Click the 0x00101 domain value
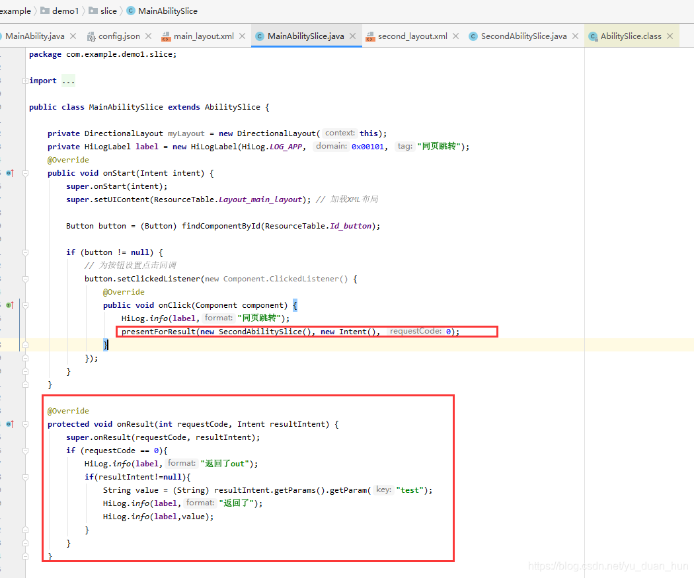 coord(367,147)
